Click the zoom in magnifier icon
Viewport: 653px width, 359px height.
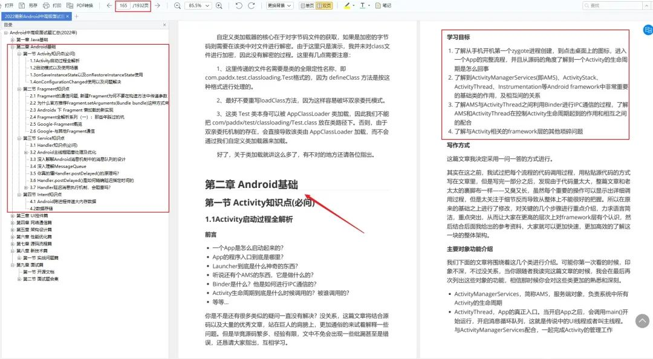219,5
